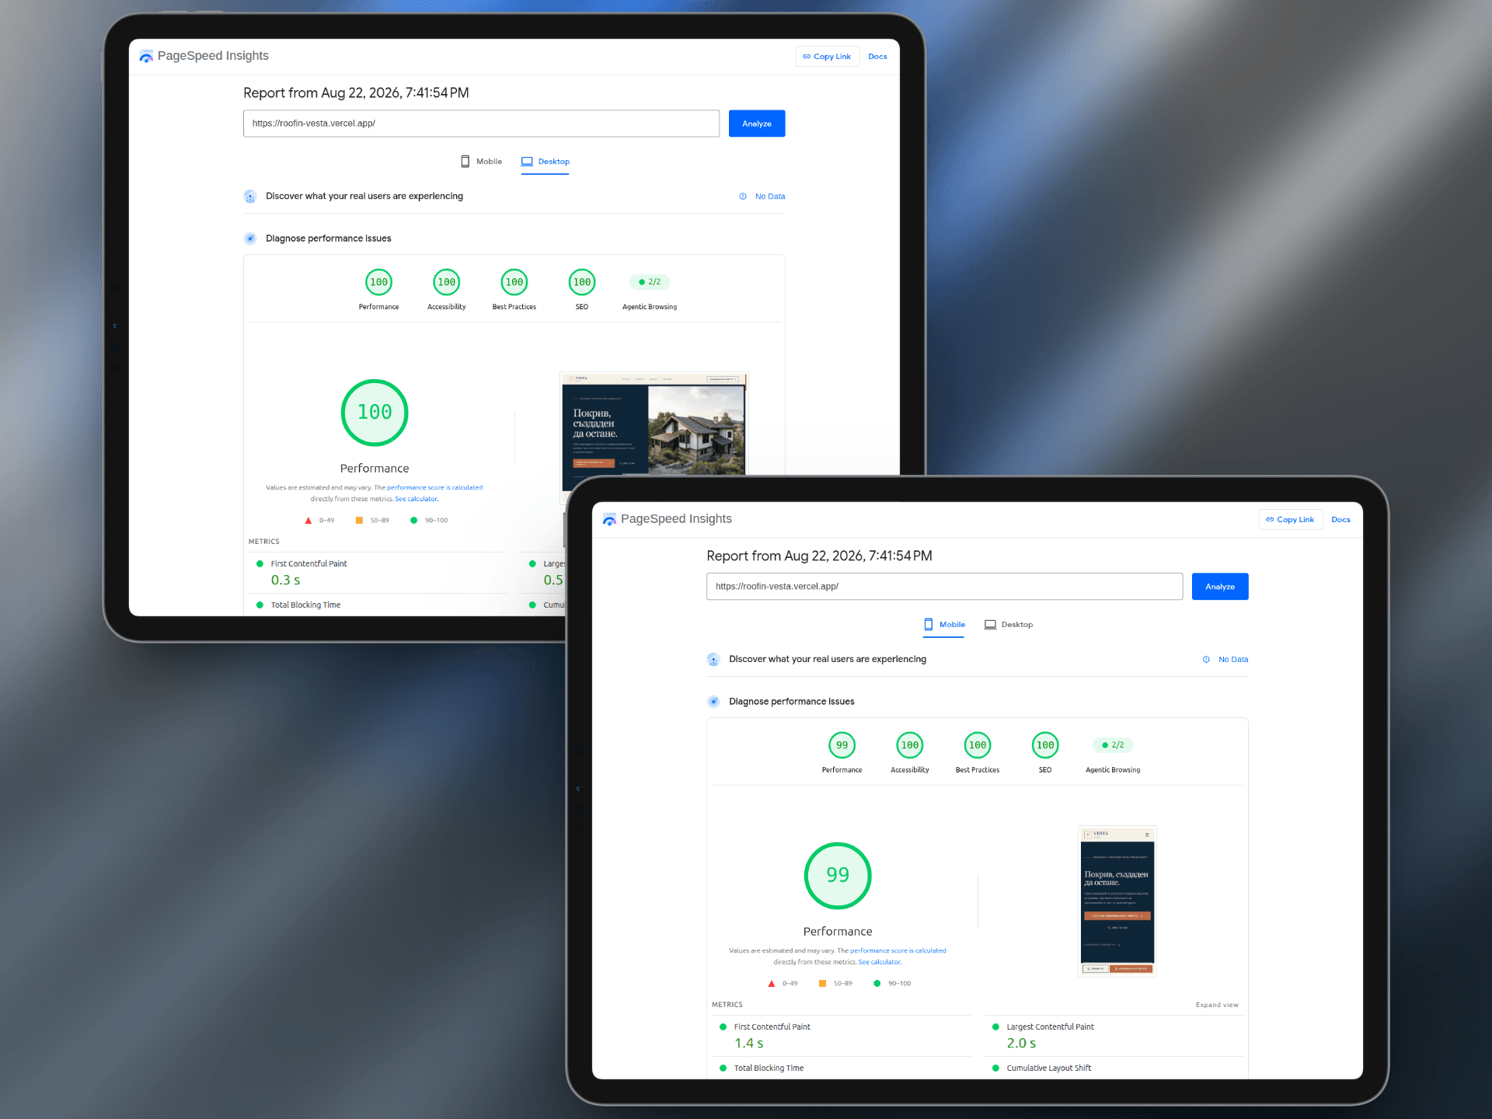Click the small Performance 100 gauge, upper tablet
1492x1119 pixels.
pos(378,282)
